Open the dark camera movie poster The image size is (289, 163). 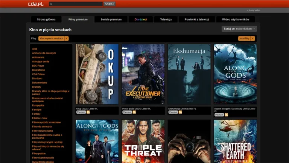coord(189,141)
